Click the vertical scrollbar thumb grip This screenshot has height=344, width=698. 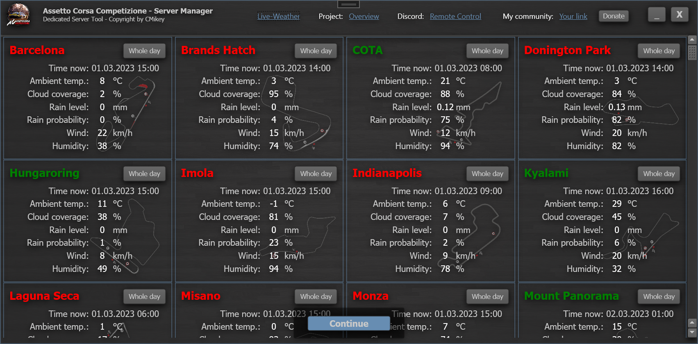692,52
